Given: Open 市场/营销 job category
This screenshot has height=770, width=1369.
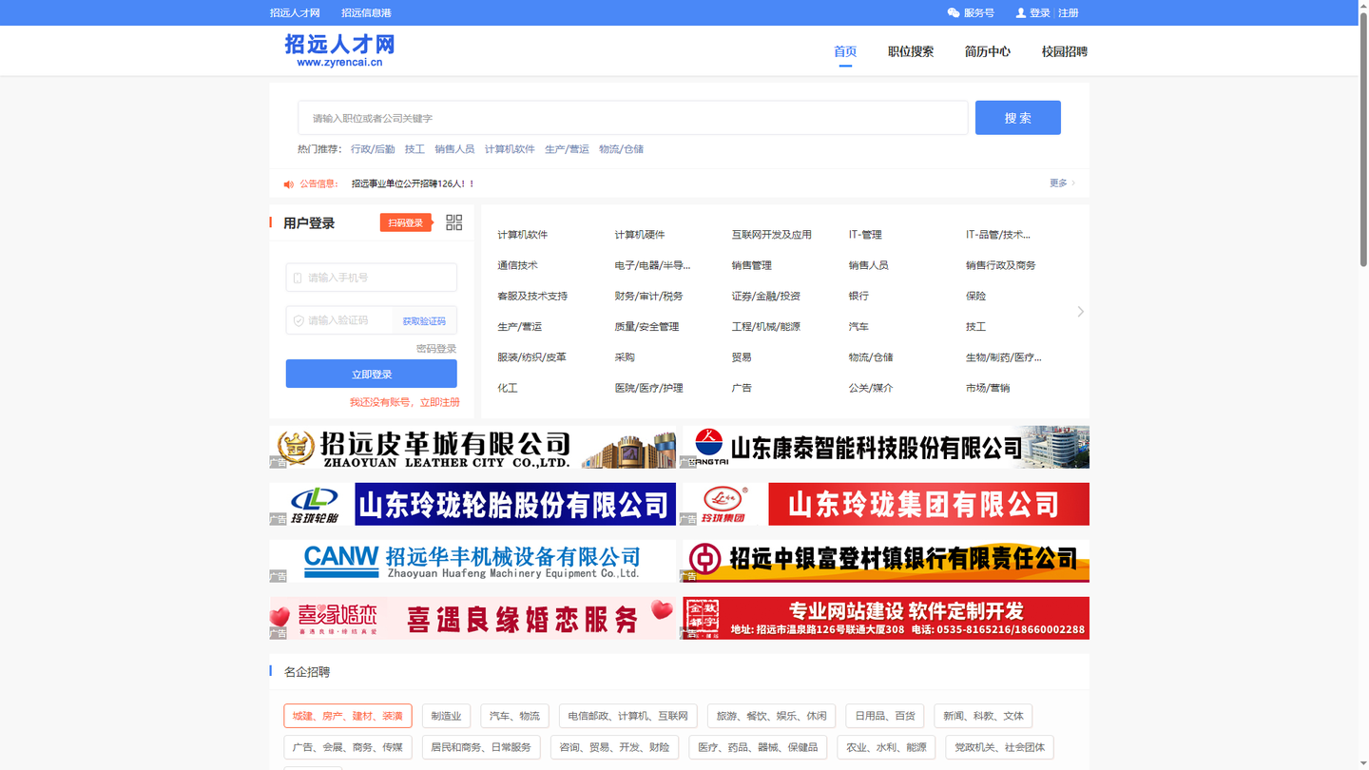Looking at the screenshot, I should pyautogui.click(x=988, y=388).
